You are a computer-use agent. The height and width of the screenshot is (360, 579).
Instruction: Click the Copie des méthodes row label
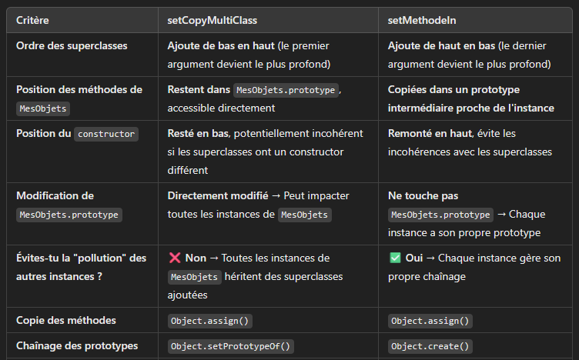pyautogui.click(x=66, y=320)
